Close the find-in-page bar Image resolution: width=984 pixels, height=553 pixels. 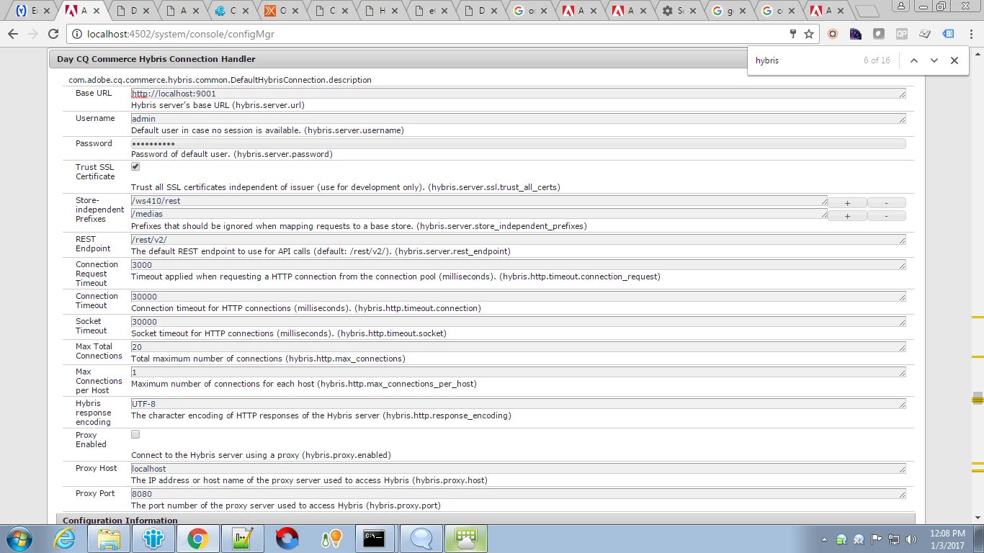[954, 60]
